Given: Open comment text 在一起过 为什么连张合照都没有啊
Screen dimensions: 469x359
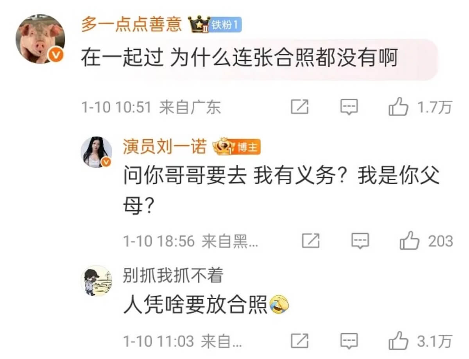Looking at the screenshot, I should click(x=239, y=59).
